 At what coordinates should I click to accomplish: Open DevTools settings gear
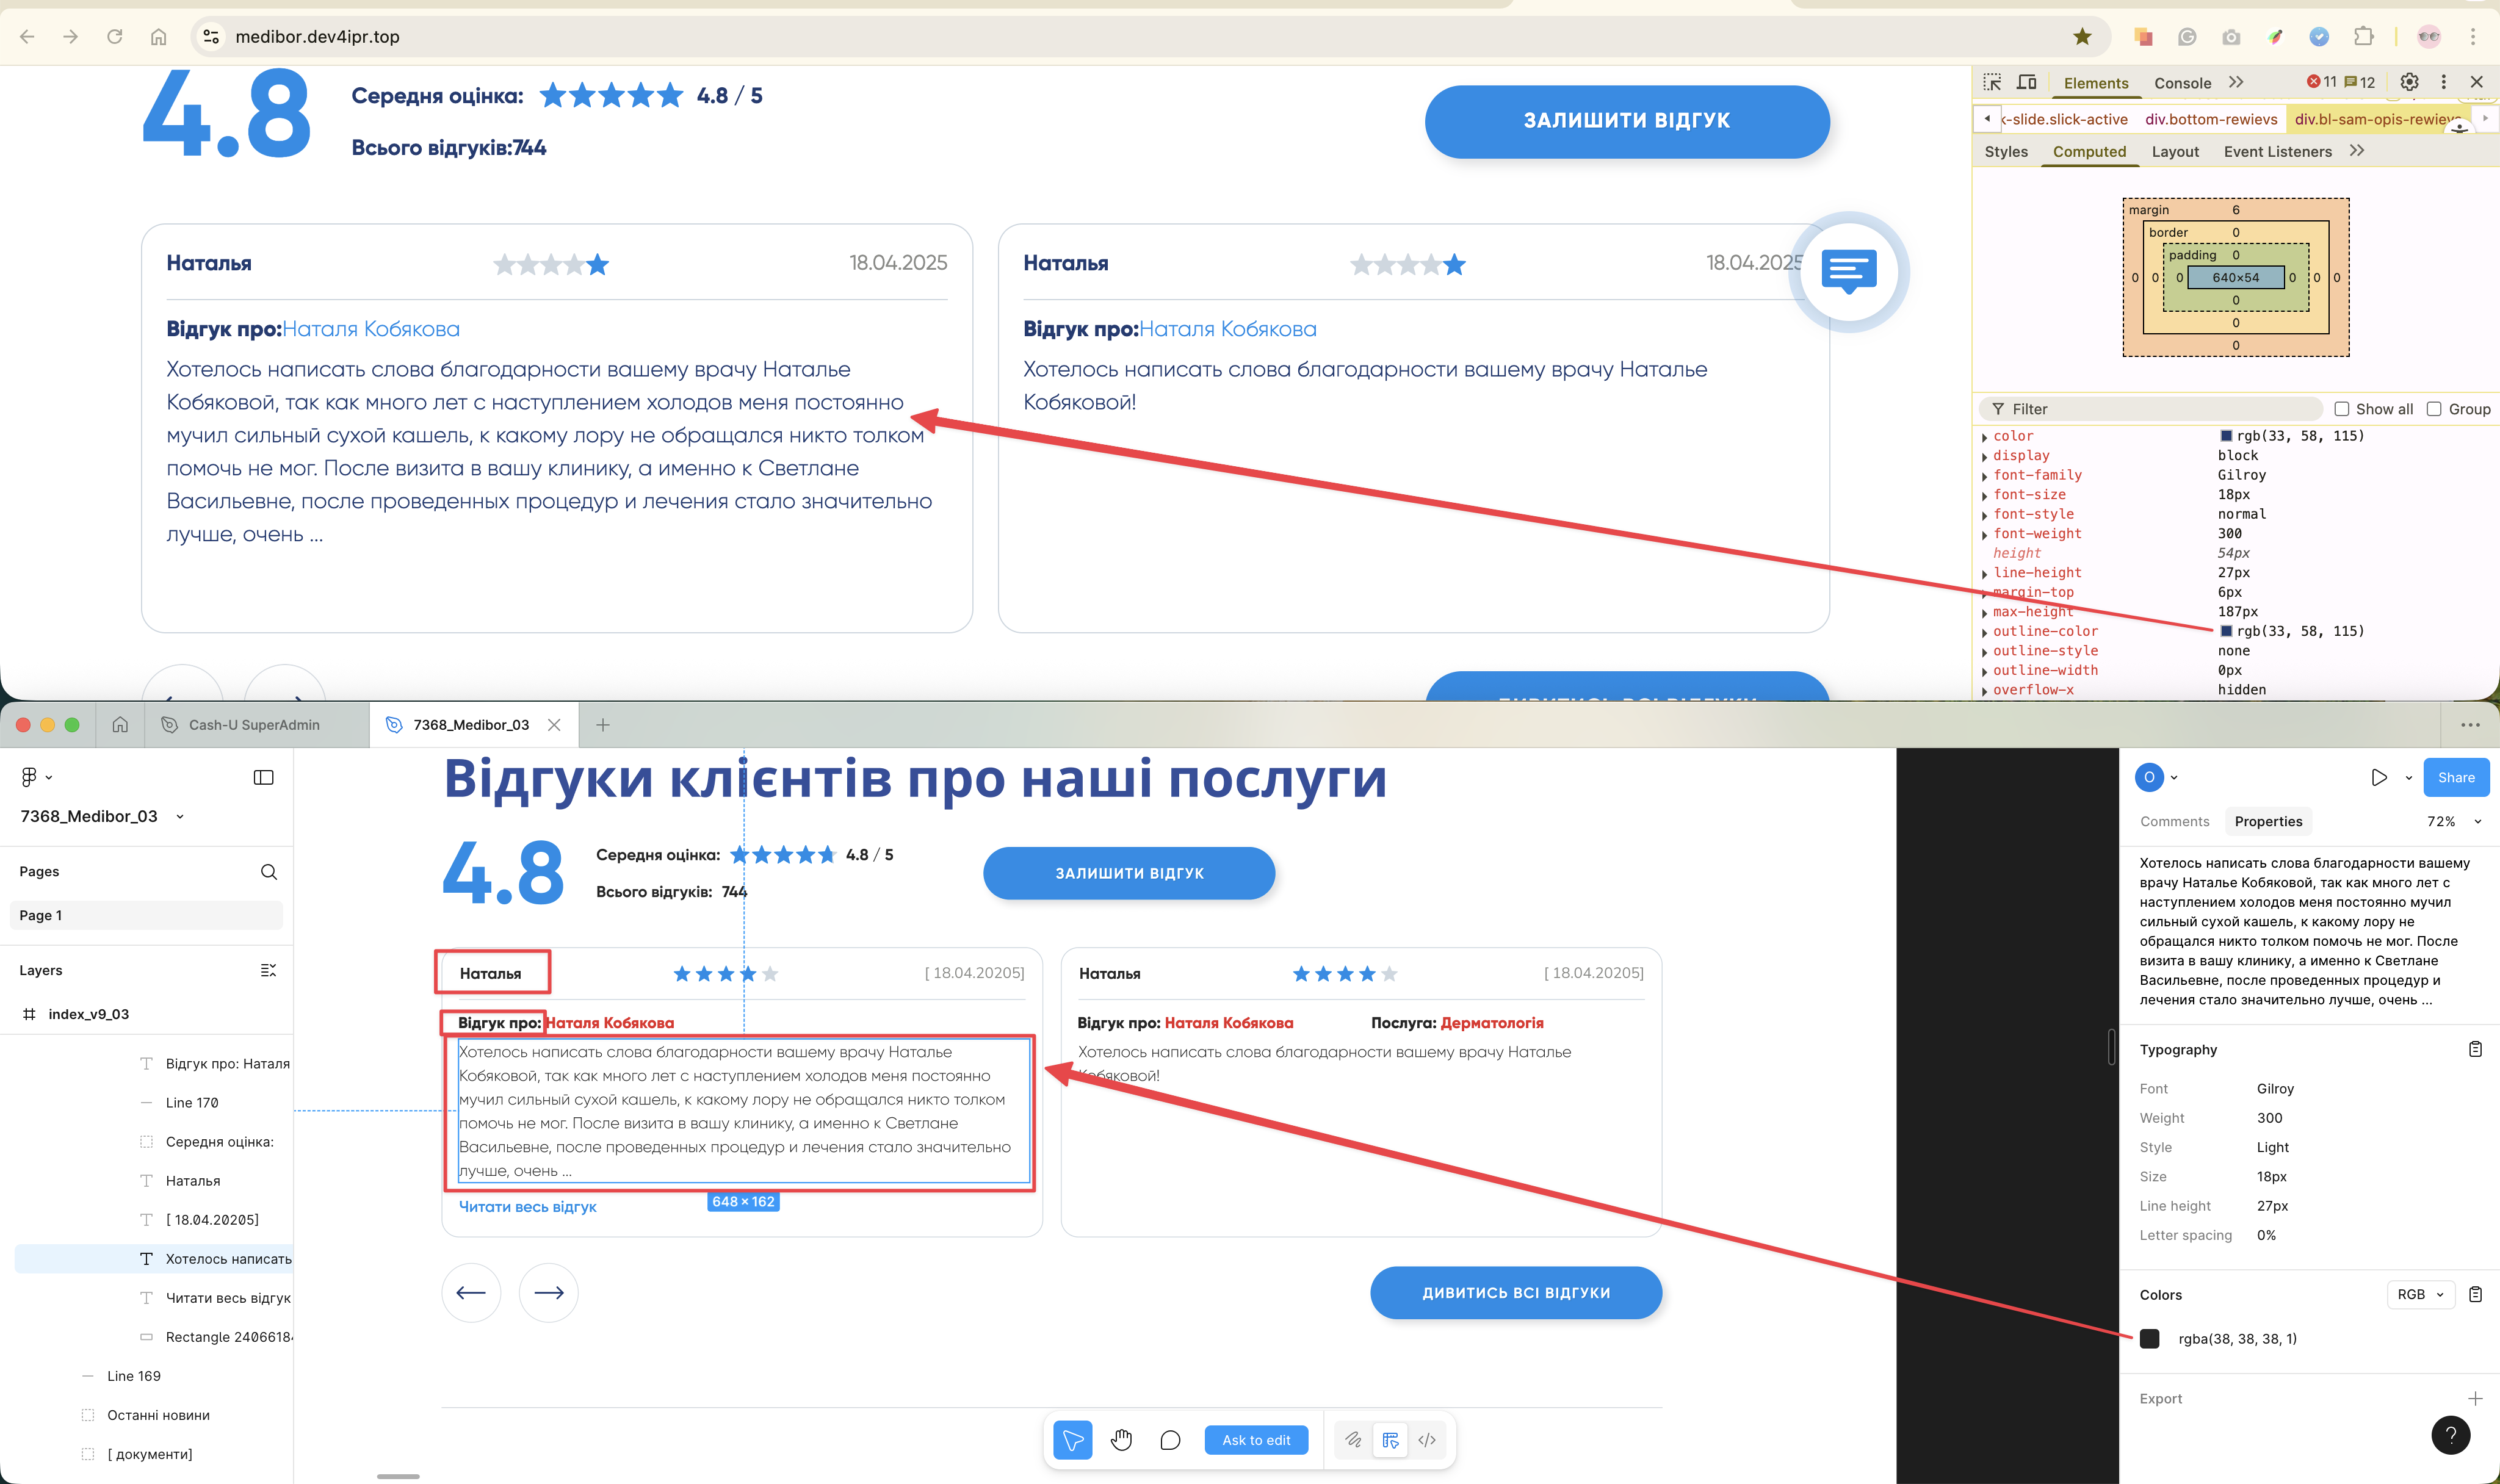point(2409,82)
